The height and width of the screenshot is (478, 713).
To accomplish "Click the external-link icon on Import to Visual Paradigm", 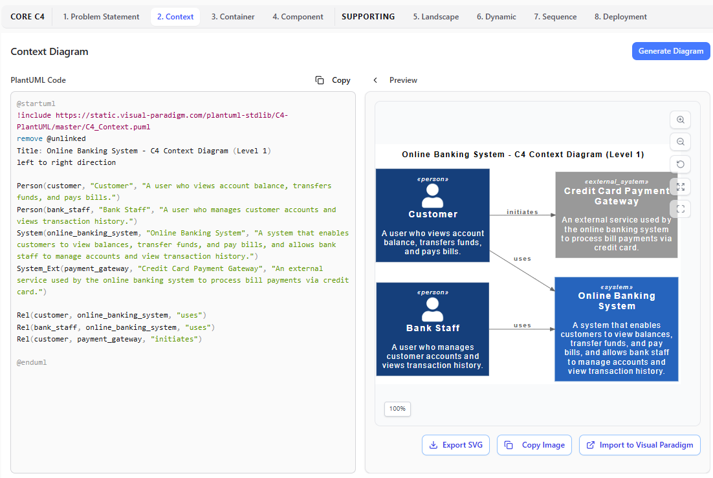I will (x=590, y=445).
